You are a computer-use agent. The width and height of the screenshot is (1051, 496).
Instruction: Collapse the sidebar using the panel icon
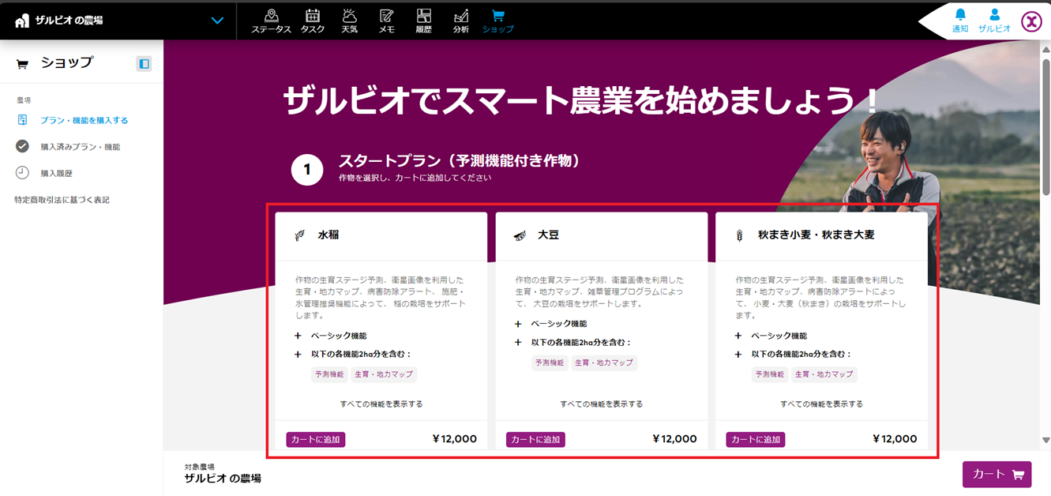(144, 63)
